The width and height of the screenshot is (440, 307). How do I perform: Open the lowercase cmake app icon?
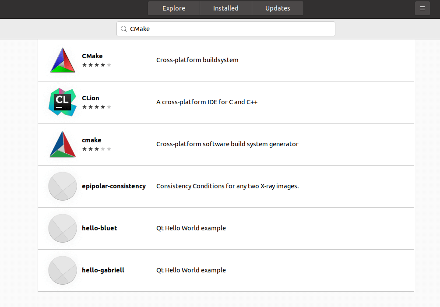[62, 144]
